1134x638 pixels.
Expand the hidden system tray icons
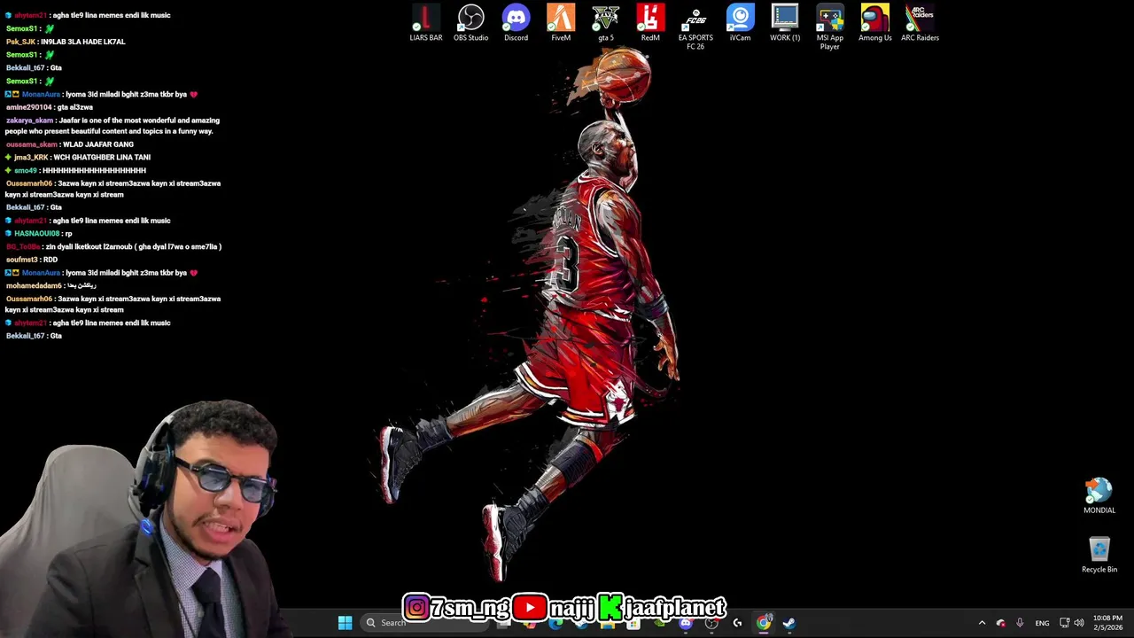pos(982,623)
